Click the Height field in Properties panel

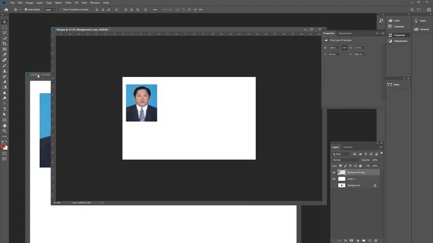coord(359,48)
